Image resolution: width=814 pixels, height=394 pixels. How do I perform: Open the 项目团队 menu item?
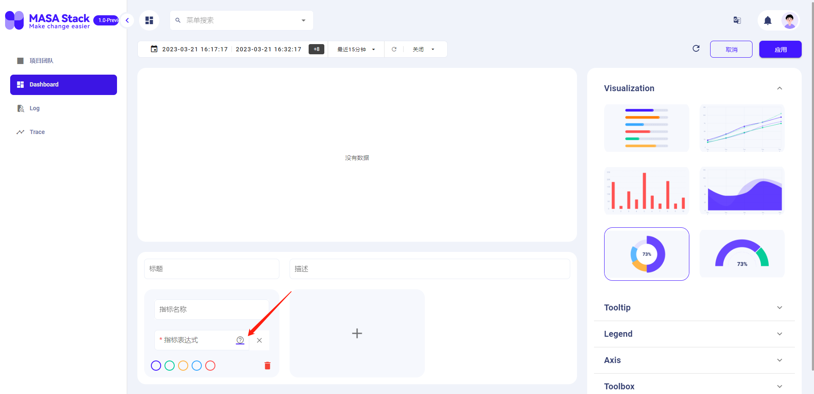(64, 61)
